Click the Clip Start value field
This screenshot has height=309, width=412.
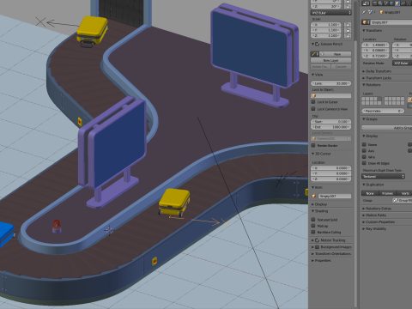coord(330,122)
